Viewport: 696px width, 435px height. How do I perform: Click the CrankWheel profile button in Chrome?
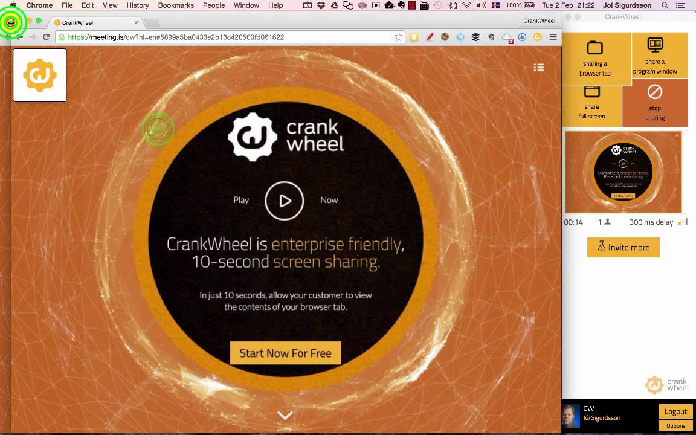click(x=539, y=21)
